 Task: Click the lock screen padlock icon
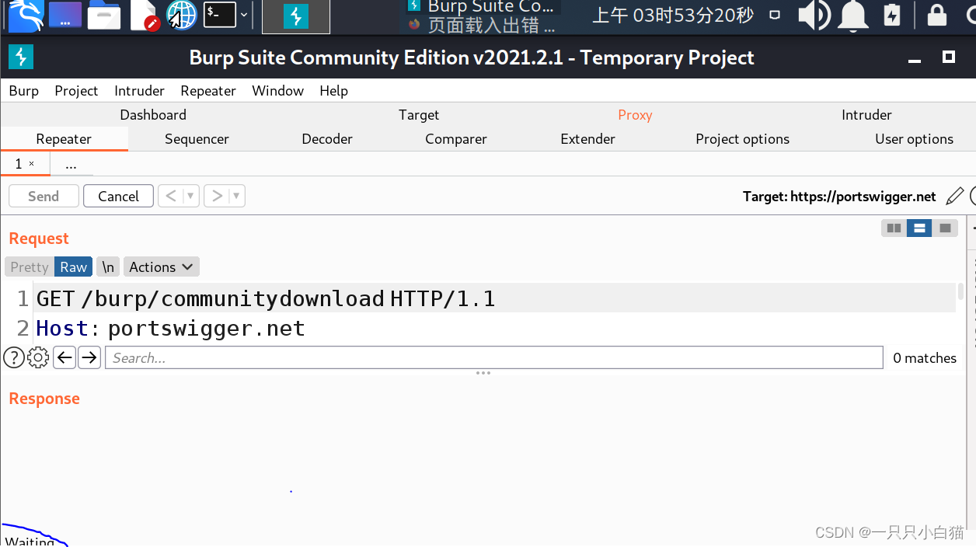pos(937,15)
